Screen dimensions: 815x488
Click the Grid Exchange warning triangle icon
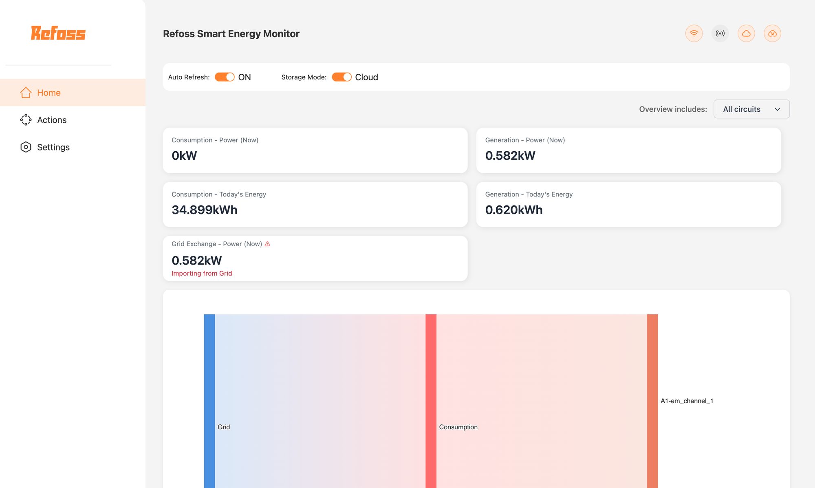(267, 244)
